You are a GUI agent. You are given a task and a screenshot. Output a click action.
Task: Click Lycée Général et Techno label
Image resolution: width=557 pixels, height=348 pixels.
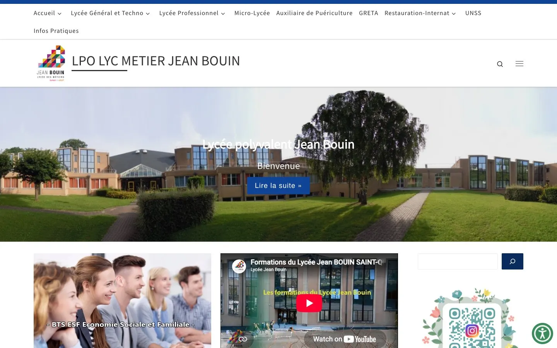tap(107, 13)
